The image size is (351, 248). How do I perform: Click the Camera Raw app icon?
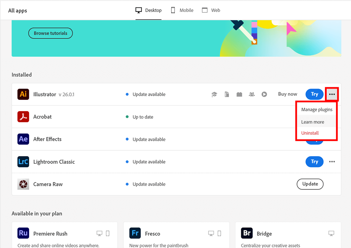coord(23,184)
